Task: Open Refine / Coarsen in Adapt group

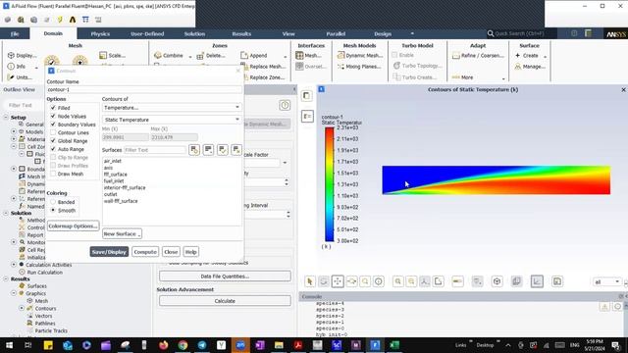Action: tap(478, 55)
